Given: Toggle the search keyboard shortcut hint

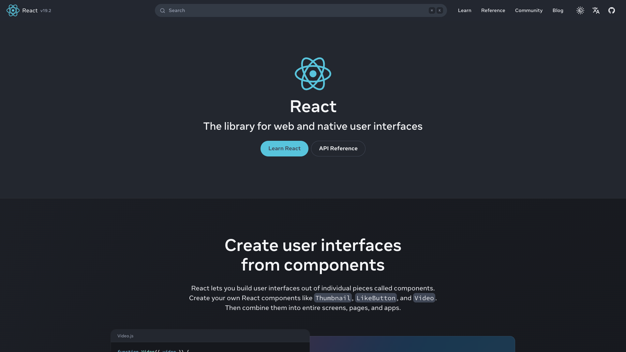Looking at the screenshot, I should [435, 10].
